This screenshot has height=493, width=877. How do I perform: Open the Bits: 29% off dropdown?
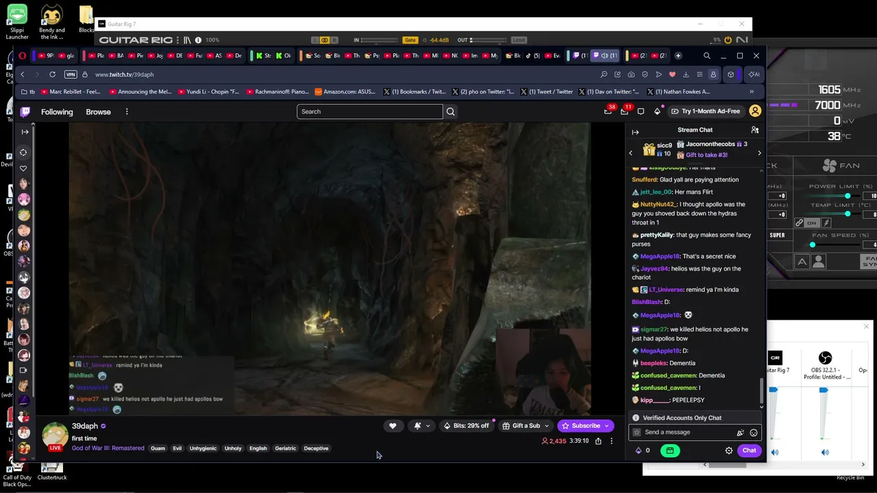469,426
